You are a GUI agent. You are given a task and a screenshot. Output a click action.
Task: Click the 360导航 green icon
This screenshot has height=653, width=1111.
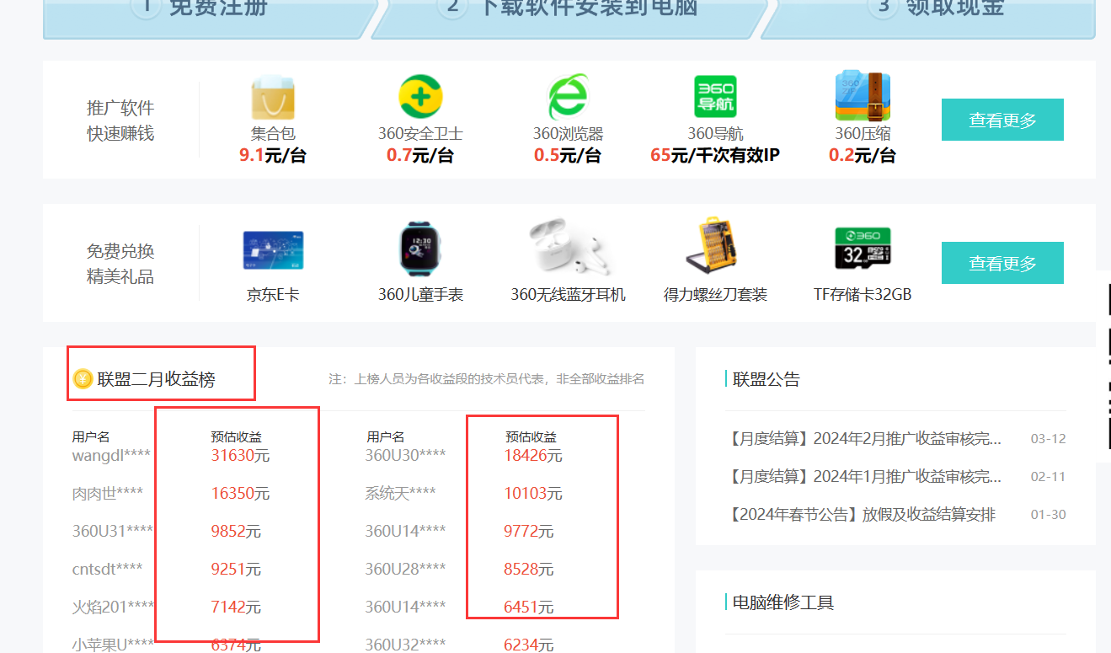click(715, 96)
